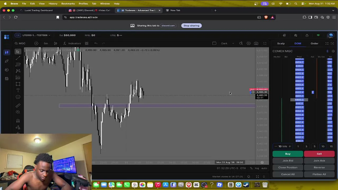Change the candlestick chart type

tap(55, 43)
